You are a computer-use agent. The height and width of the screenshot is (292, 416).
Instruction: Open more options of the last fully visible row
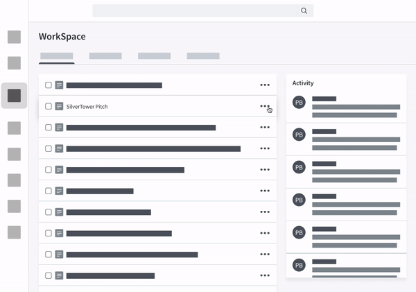[265, 275]
